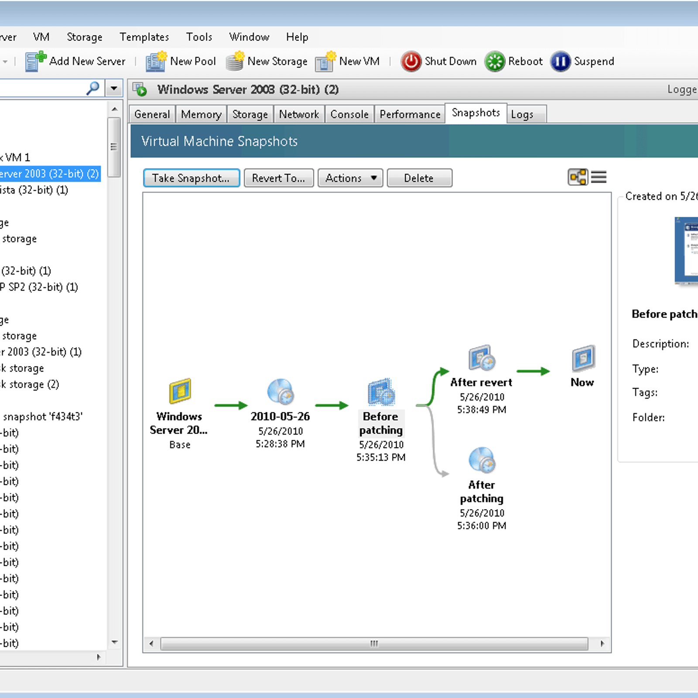Click the Shut Down label
Screen dimensions: 698x698
click(x=451, y=62)
